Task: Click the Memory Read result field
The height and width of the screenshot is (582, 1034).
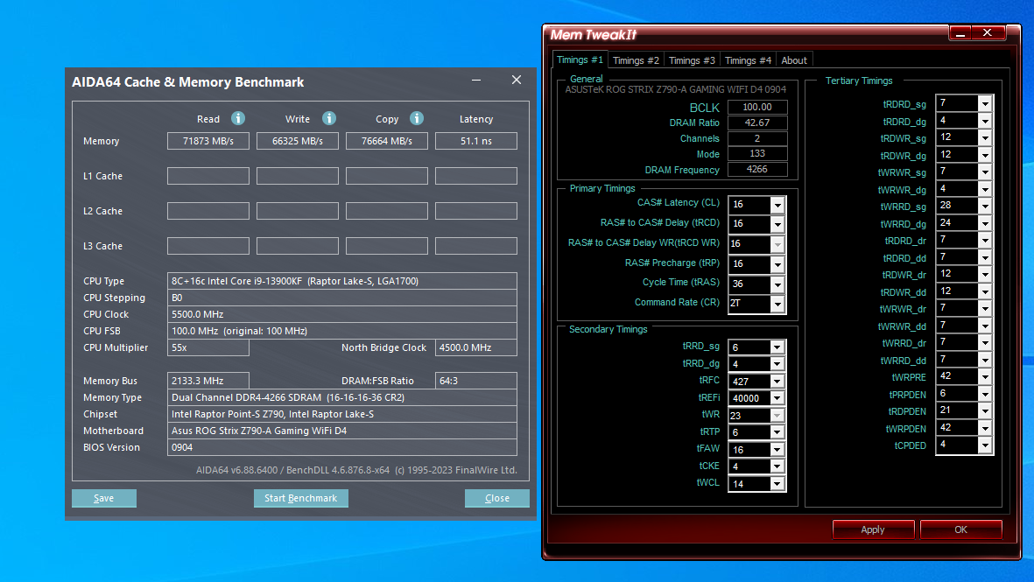Action: point(208,141)
